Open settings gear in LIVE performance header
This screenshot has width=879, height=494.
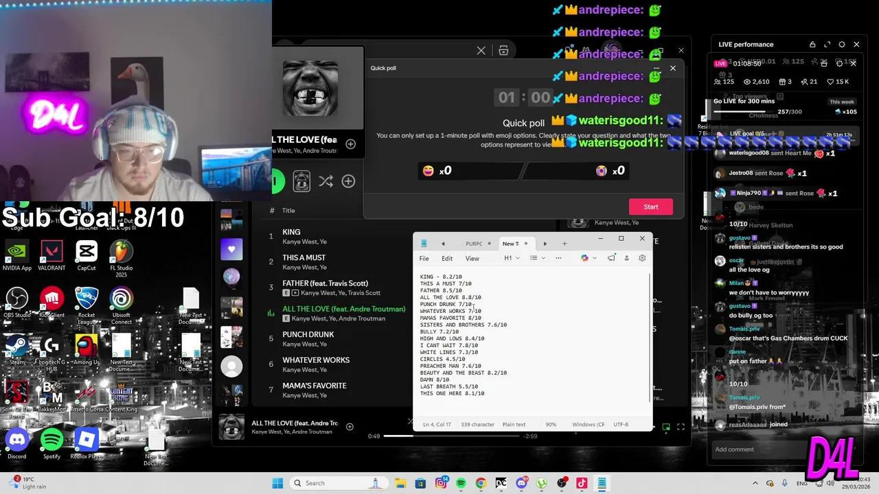pyautogui.click(x=842, y=45)
